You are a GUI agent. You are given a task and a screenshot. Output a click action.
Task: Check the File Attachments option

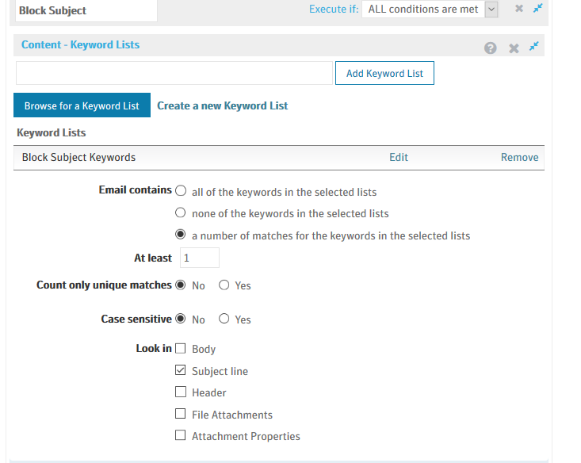point(180,414)
